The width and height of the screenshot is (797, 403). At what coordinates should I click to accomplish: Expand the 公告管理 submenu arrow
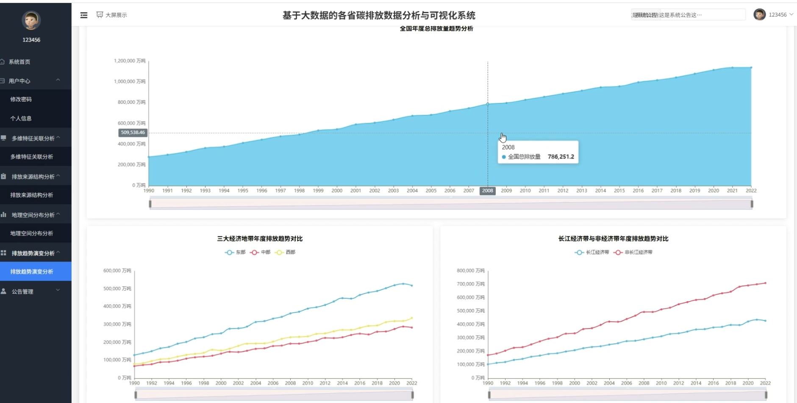58,290
